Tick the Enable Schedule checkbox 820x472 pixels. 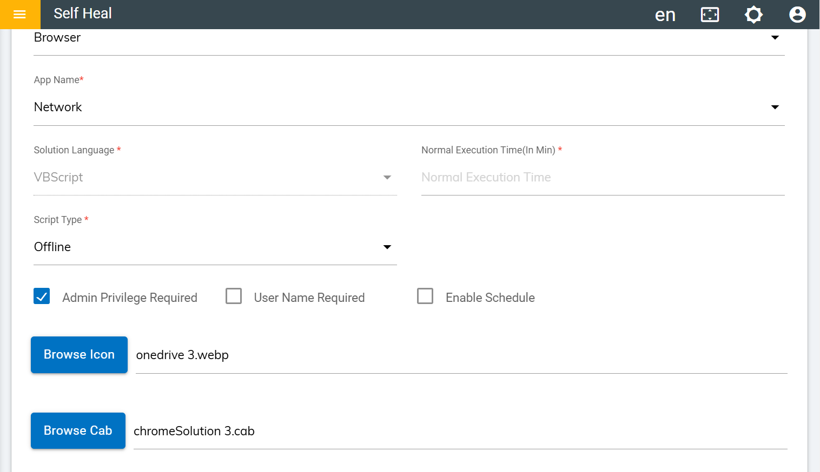click(x=425, y=296)
